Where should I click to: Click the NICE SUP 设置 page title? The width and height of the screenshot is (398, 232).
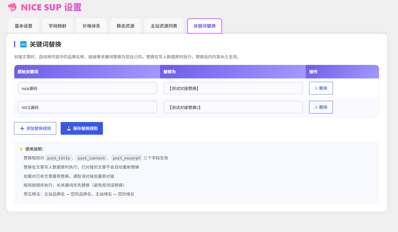[x=51, y=7]
